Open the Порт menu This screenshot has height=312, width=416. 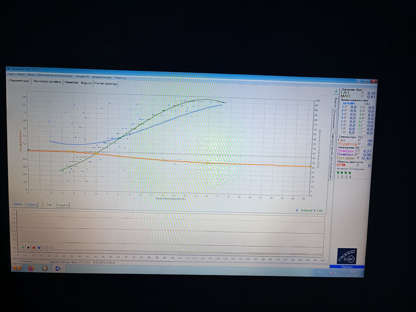(11, 74)
